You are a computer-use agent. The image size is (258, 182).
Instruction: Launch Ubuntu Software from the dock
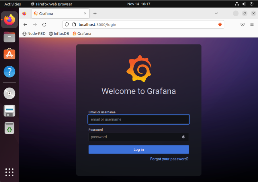tap(9, 54)
